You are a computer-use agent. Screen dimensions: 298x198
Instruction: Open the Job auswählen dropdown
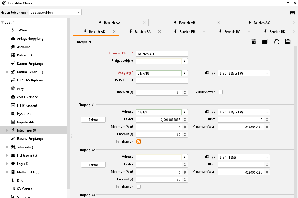coord(55,13)
